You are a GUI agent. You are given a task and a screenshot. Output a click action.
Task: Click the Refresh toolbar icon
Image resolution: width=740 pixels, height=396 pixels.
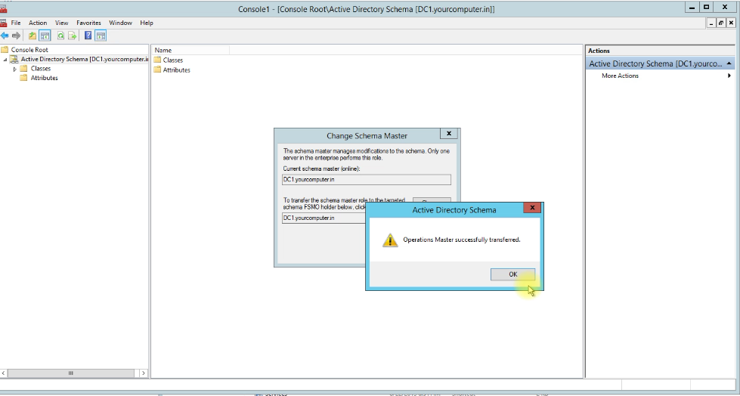pos(61,36)
